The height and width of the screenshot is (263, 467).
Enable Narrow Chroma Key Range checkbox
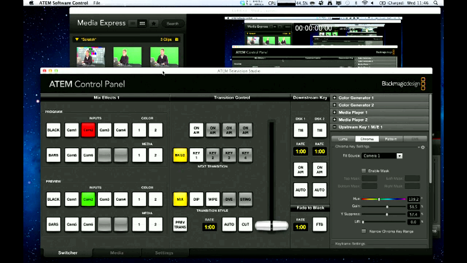[x=364, y=231]
